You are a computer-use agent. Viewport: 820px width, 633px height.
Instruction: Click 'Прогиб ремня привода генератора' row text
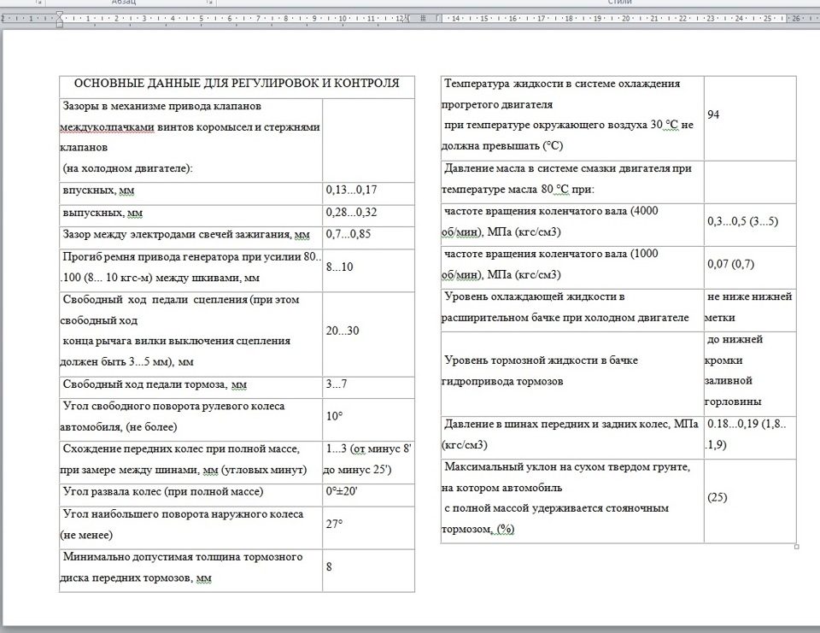[190, 267]
